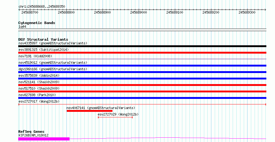
Task: Open the esv2727017 (Wong2012b) label
Action: [39, 101]
